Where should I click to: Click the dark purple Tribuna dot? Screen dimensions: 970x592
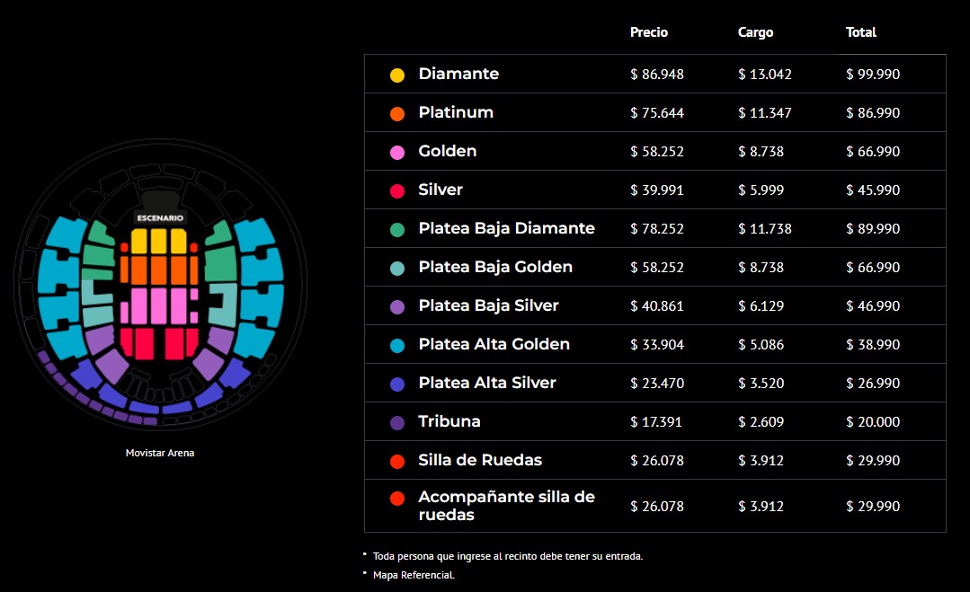[397, 423]
